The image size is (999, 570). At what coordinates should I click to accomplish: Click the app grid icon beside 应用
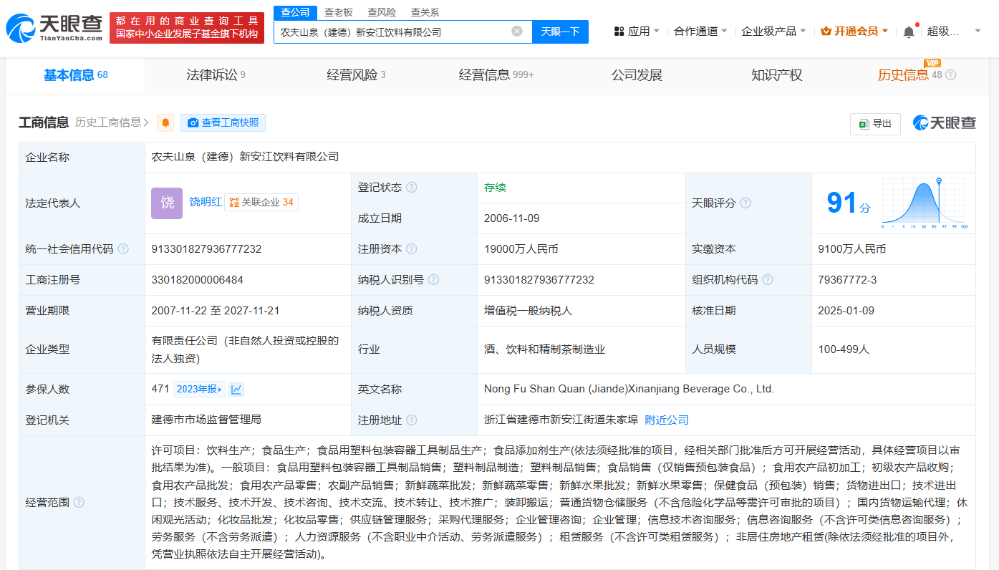tap(619, 32)
